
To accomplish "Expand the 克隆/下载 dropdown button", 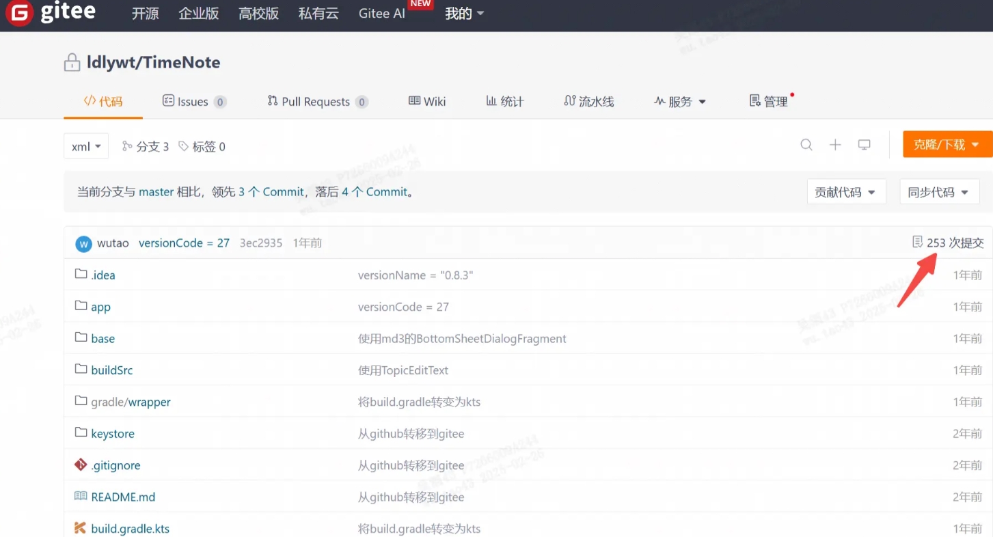I will point(948,145).
